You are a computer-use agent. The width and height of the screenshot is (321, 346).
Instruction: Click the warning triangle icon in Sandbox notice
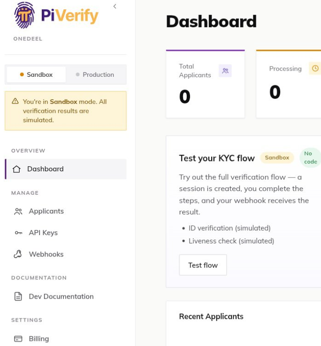coord(15,101)
